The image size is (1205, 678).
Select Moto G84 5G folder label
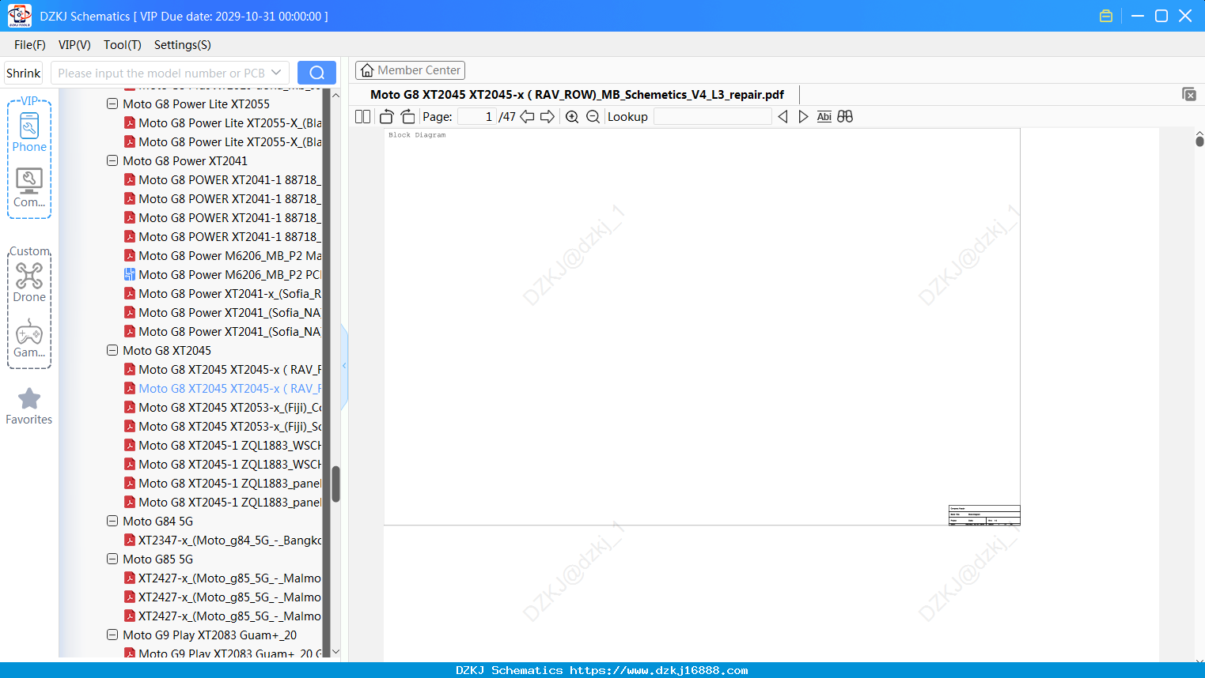(157, 522)
